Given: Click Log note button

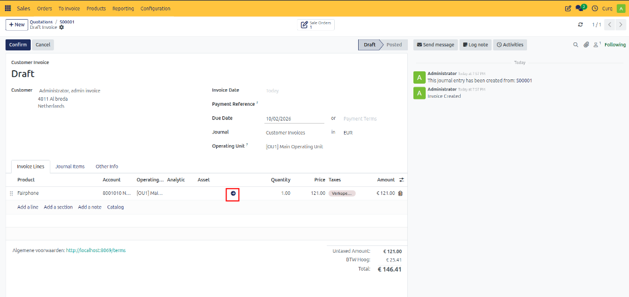Looking at the screenshot, I should tap(475, 44).
